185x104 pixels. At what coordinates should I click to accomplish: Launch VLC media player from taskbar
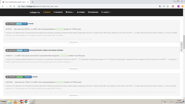click(15, 101)
